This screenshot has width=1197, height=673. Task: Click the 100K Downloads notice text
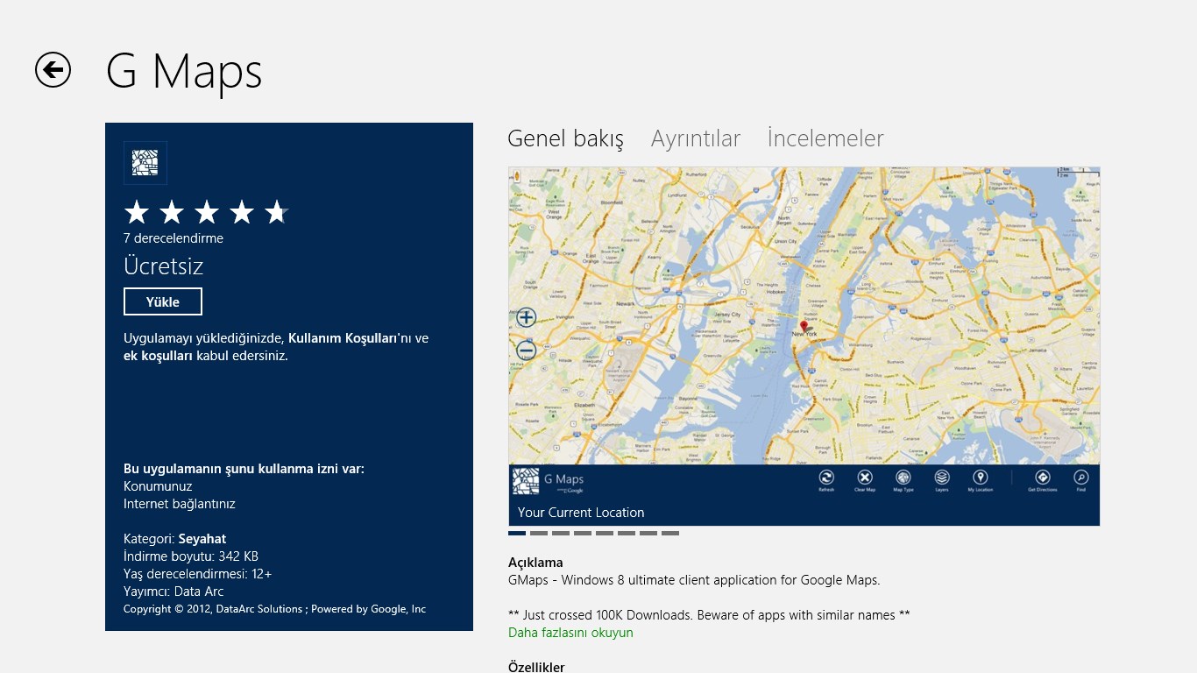coord(709,615)
